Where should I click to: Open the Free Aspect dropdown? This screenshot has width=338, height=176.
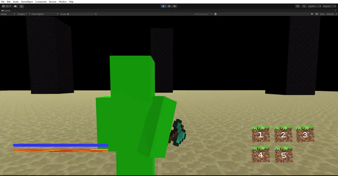click(x=45, y=14)
